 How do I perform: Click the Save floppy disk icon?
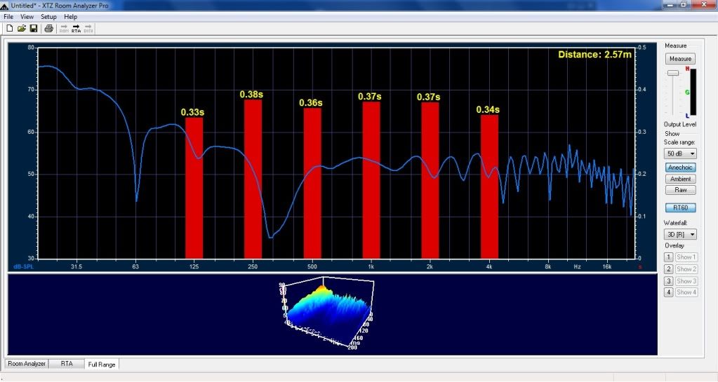point(33,29)
